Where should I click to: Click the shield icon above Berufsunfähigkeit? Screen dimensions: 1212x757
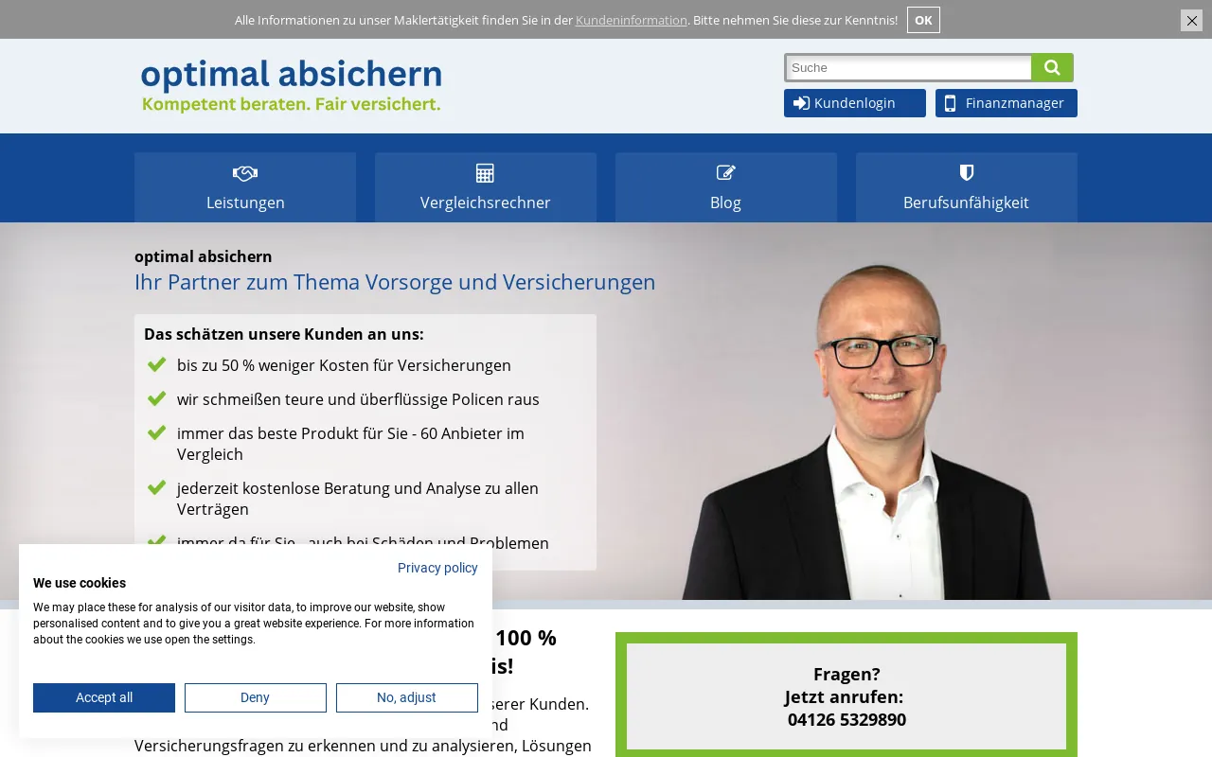click(x=966, y=172)
